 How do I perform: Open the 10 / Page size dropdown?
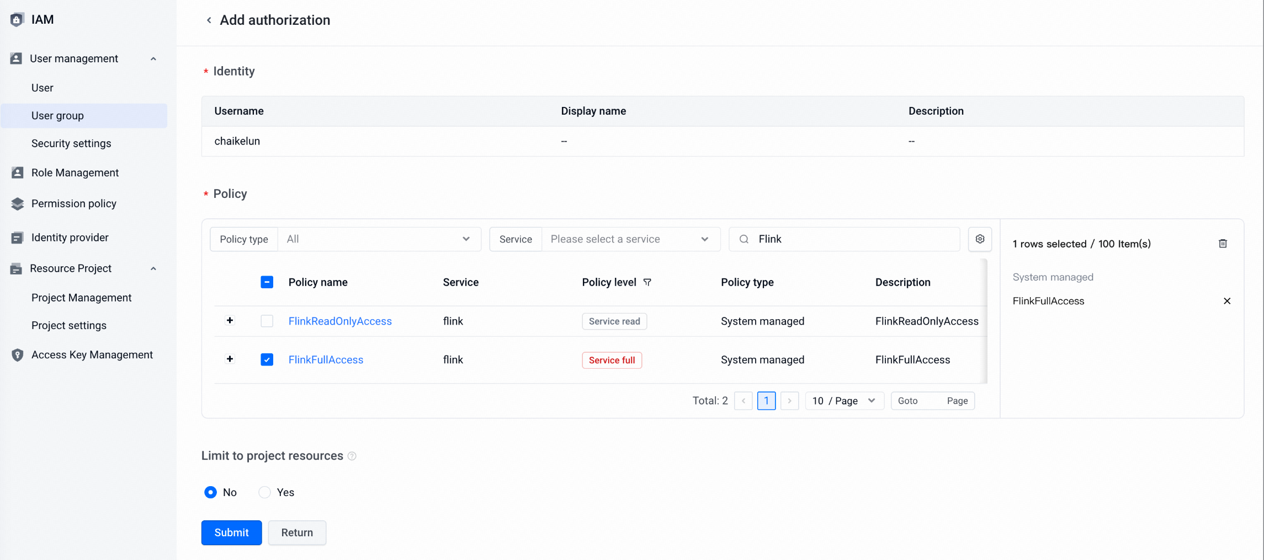(845, 401)
